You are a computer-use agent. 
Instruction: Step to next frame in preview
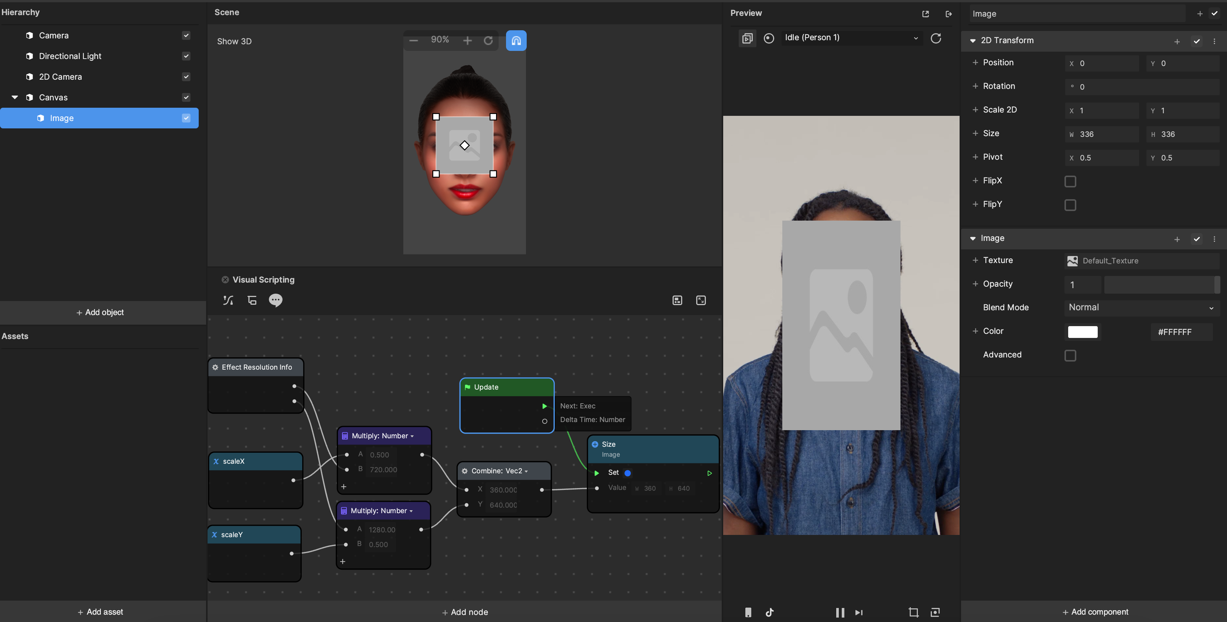pyautogui.click(x=859, y=613)
